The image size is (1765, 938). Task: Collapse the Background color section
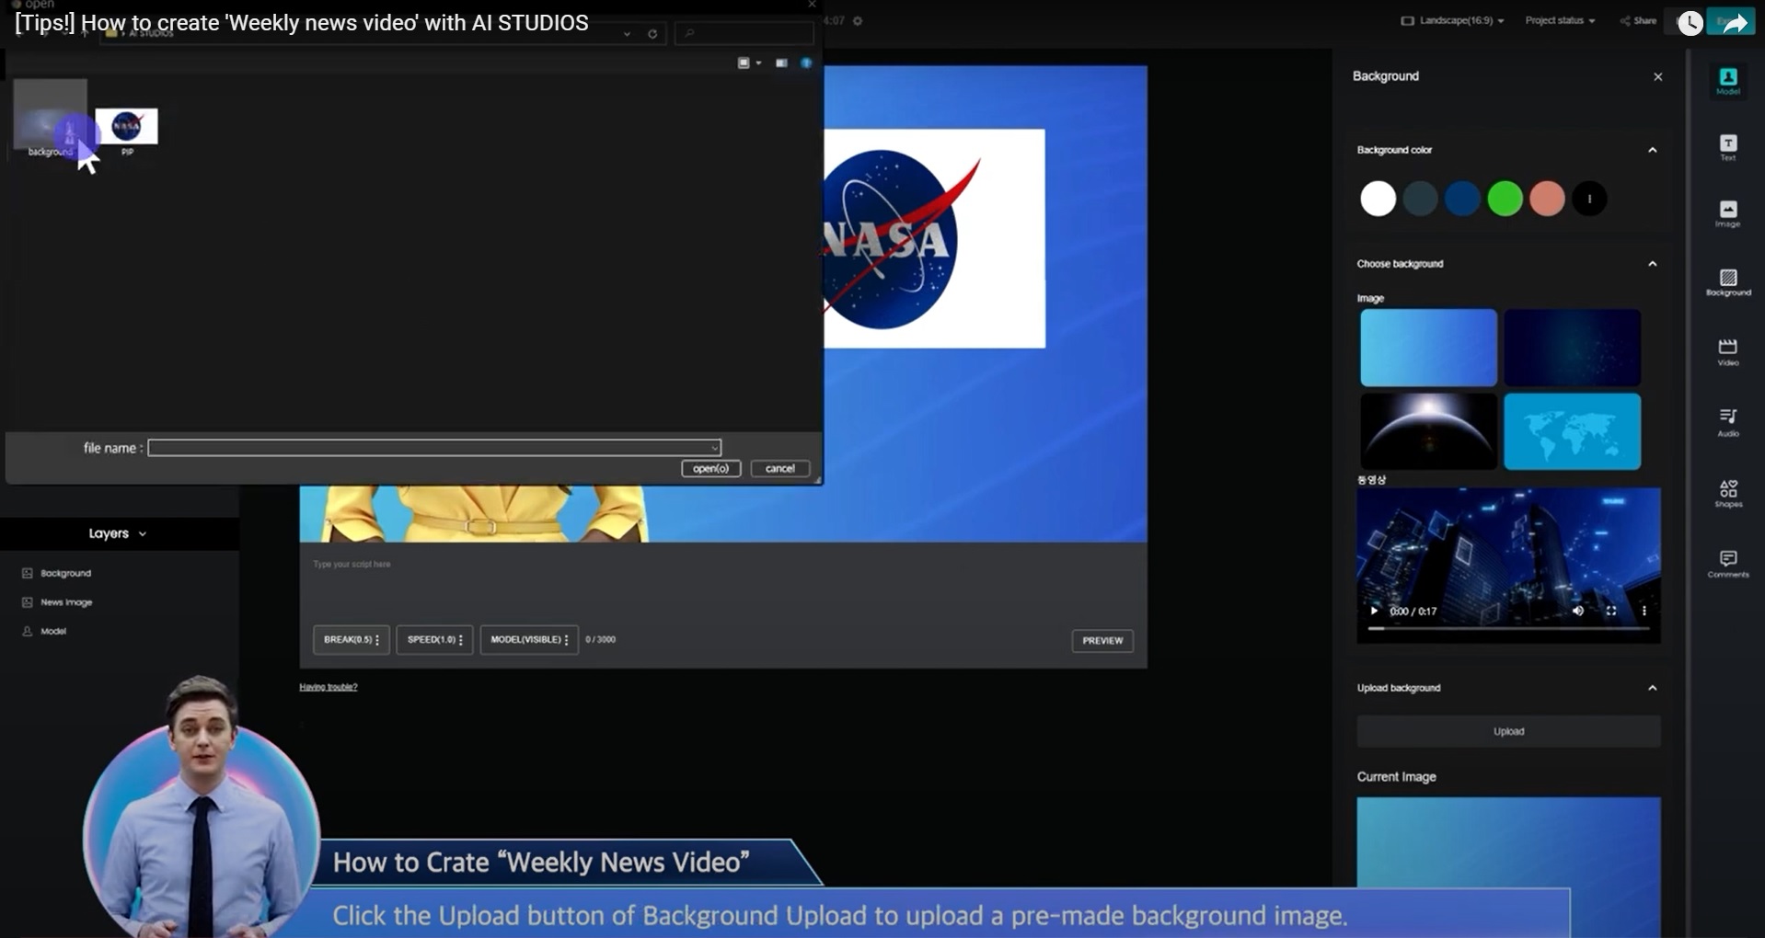1653,150
